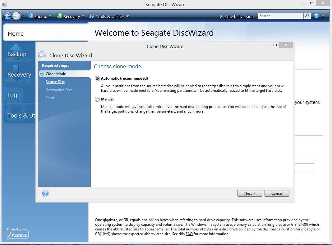This screenshot has width=332, height=245.
Task: Select the Automatic (recommended) clone mode
Action: coord(97,79)
